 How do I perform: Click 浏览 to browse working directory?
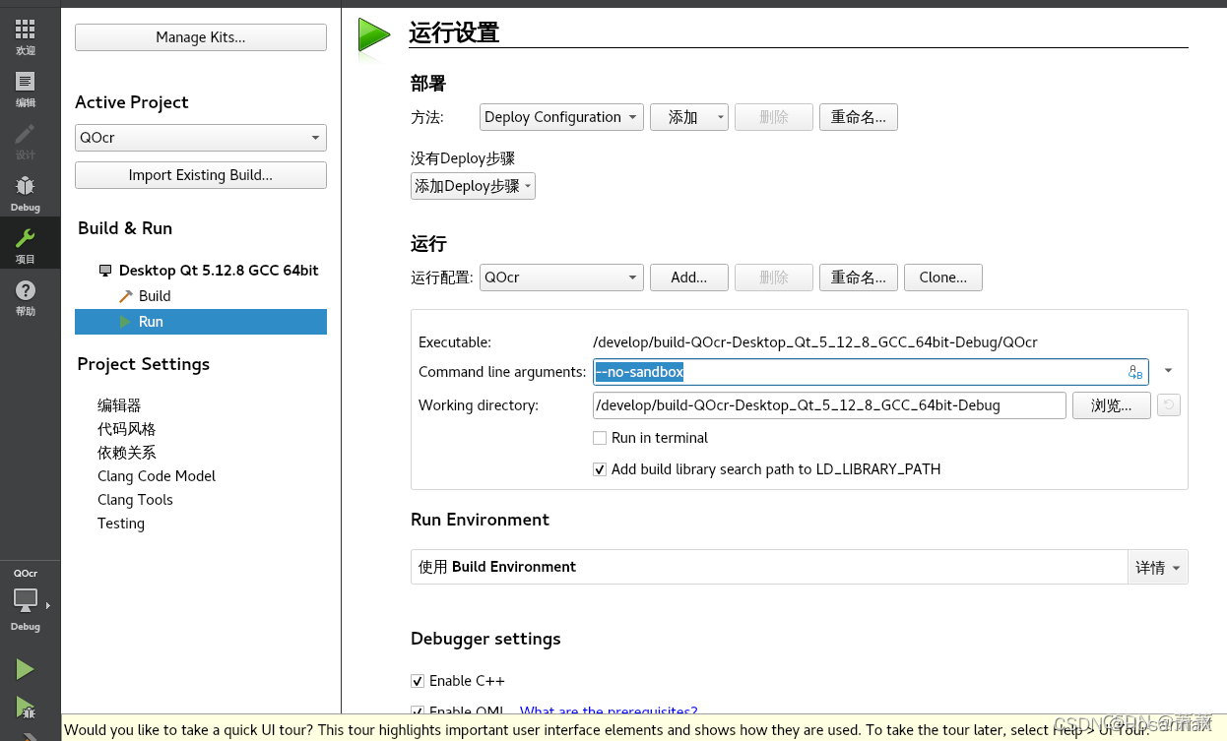[1111, 404]
